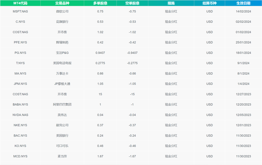Click the 耐克公司 name cell
Screen dimensions: 262x165
pyautogui.click(x=62, y=125)
